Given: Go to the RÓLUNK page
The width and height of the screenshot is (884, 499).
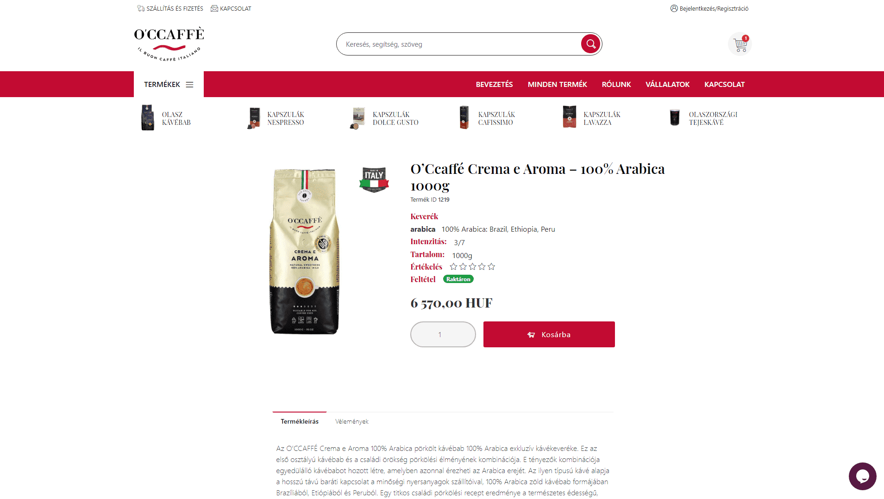Looking at the screenshot, I should pos(616,84).
